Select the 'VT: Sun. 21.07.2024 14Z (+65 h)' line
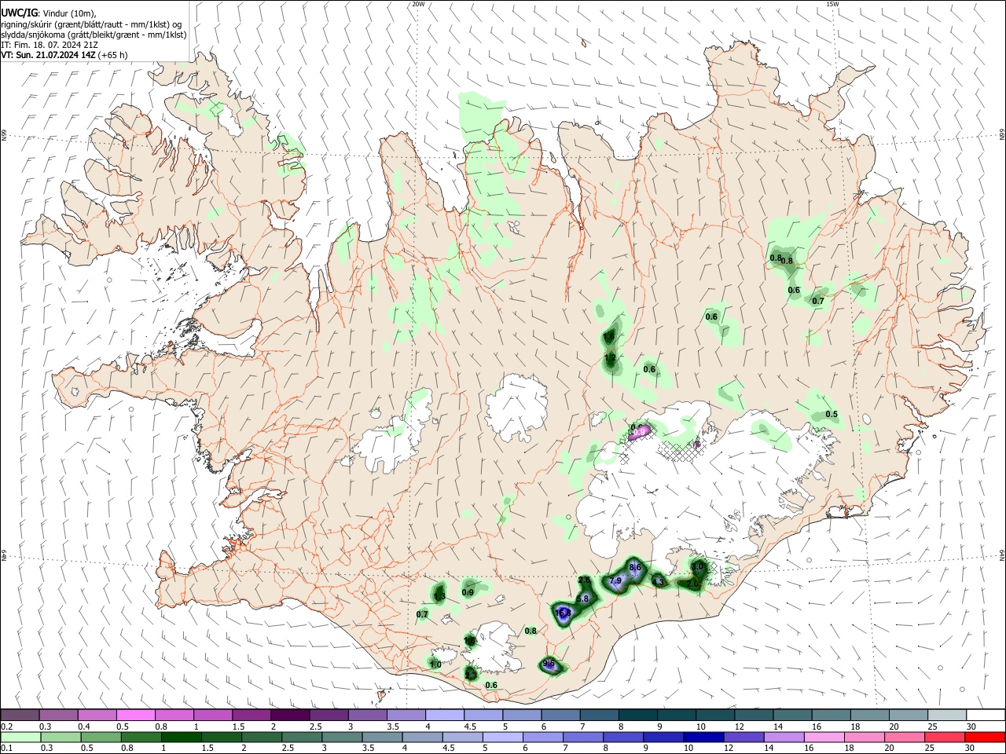This screenshot has width=1006, height=754. coord(64,55)
